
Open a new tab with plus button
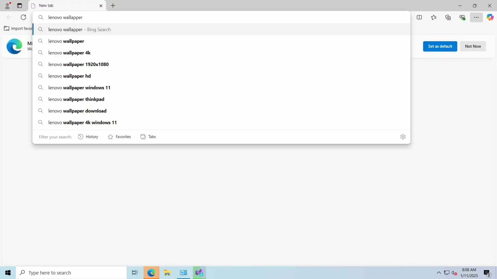[113, 5]
